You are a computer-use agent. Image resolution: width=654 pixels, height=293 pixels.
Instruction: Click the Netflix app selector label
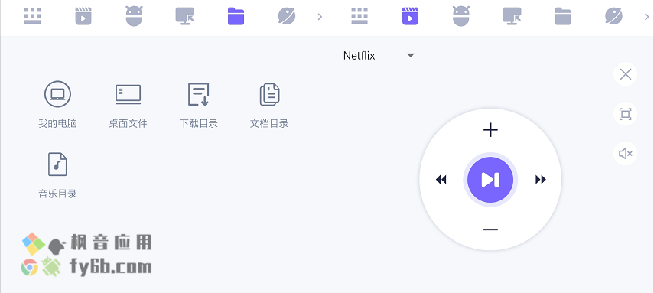(359, 56)
